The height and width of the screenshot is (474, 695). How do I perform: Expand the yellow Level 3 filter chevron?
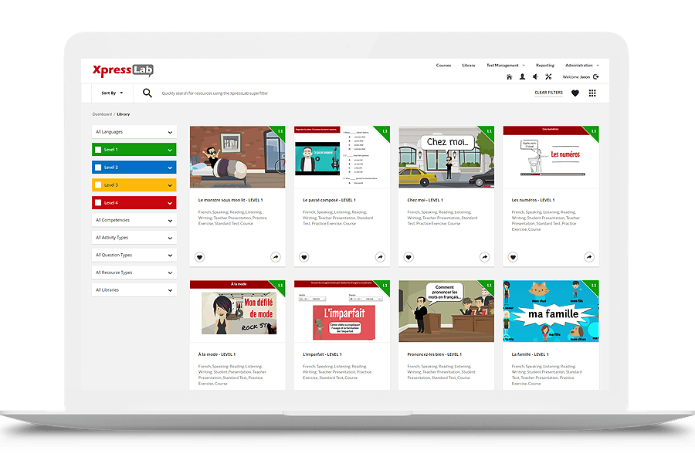[170, 185]
